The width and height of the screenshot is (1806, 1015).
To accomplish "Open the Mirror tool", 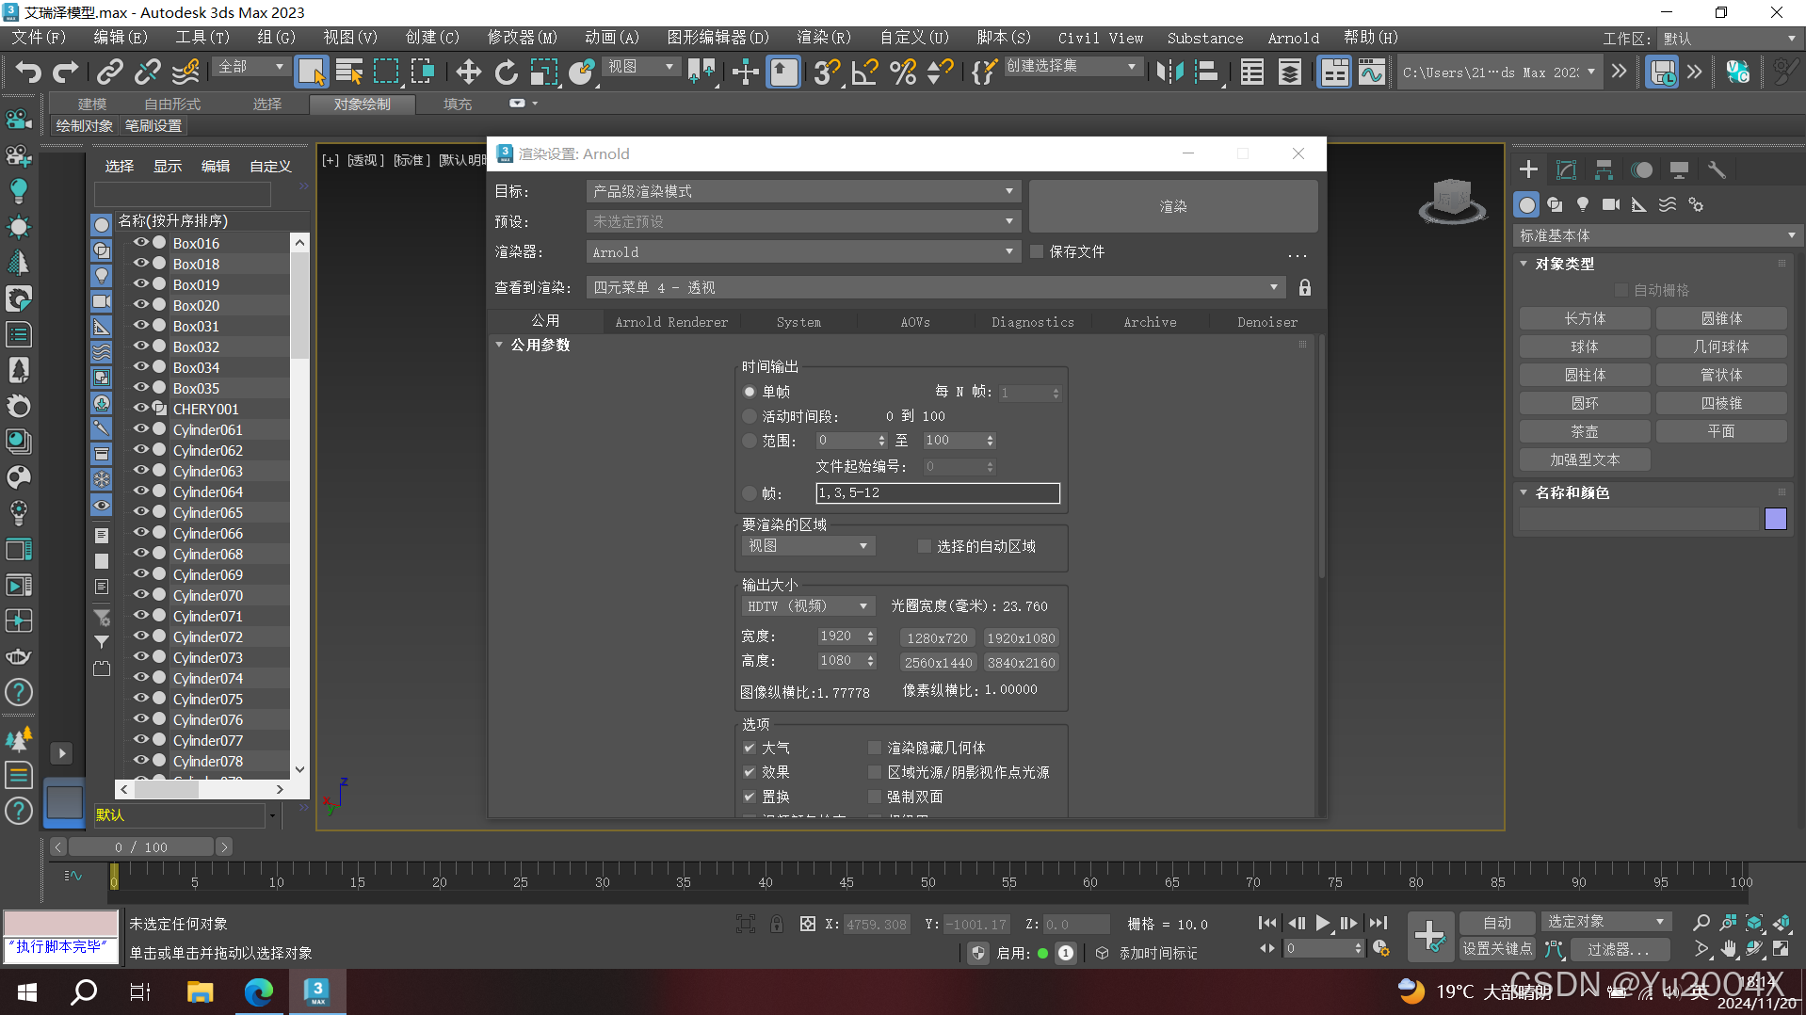I will coord(1169,72).
